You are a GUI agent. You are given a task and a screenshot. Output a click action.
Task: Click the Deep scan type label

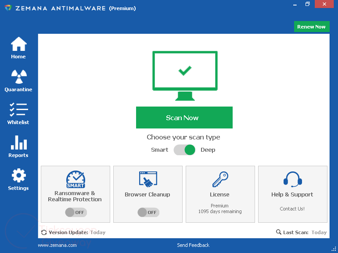click(208, 150)
